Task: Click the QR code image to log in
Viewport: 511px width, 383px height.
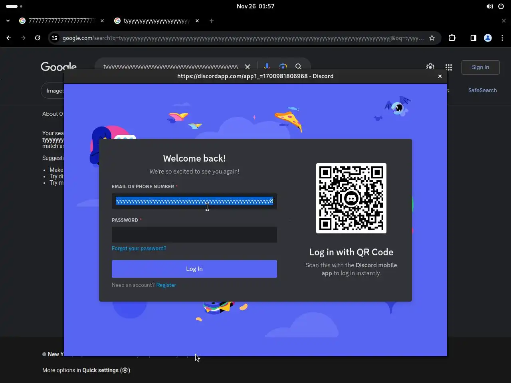Action: click(x=351, y=198)
